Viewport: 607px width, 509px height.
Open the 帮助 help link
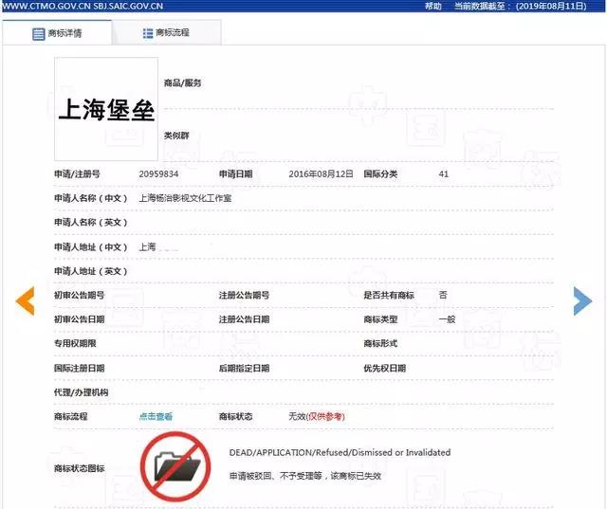coord(433,6)
